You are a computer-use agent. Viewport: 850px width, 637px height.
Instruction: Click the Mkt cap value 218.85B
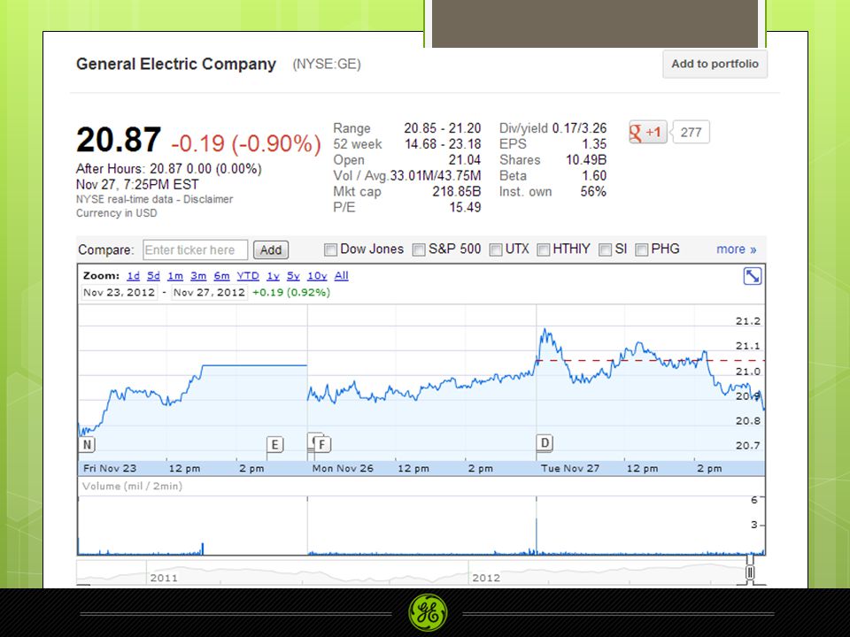[457, 191]
